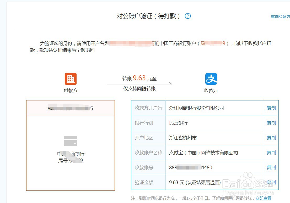Click the 银行行别 field label
290x203 pixels.
tap(144, 123)
